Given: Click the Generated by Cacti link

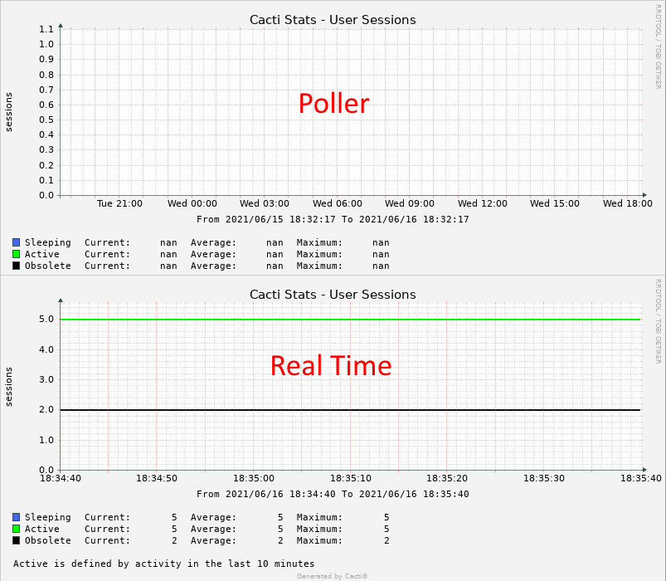Looking at the screenshot, I should [333, 575].
